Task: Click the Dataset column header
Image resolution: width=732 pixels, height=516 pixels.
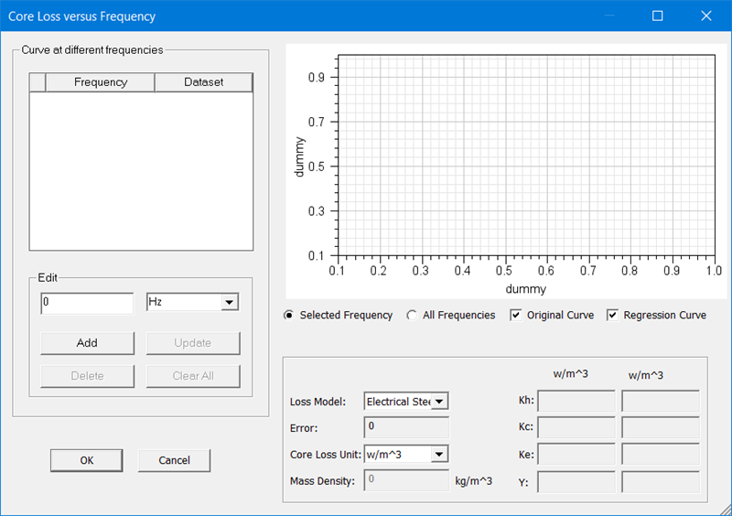Action: (203, 82)
